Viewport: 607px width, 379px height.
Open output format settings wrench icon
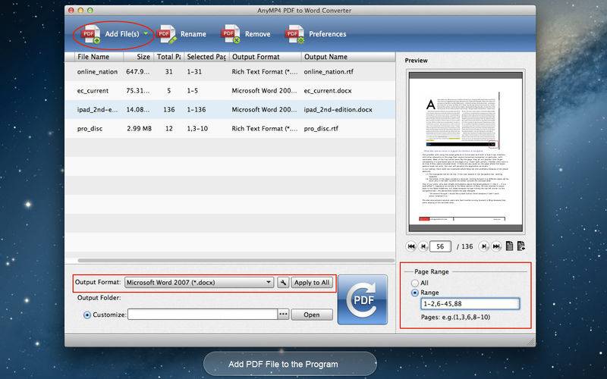[x=283, y=282]
